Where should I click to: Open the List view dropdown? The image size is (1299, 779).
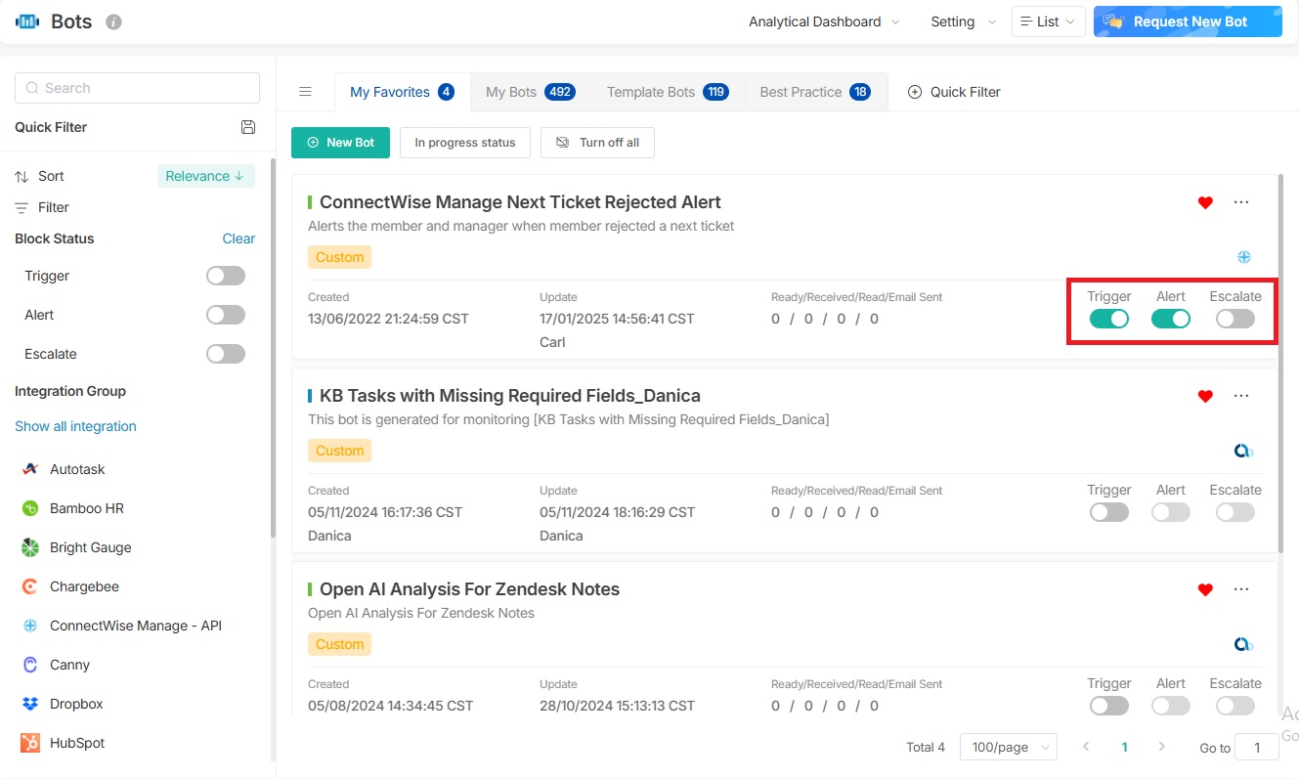(1048, 22)
